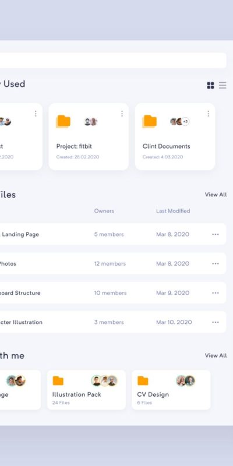Viewport: 233px width, 466px height.
Task: Open the CV Design shared folder
Action: pyautogui.click(x=171, y=390)
